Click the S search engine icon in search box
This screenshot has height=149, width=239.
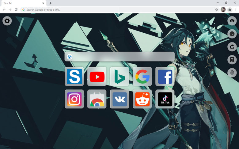70,57
